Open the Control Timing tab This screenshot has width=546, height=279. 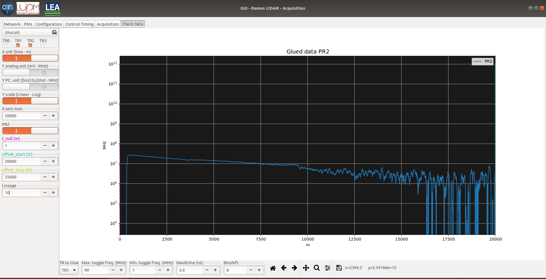click(79, 24)
